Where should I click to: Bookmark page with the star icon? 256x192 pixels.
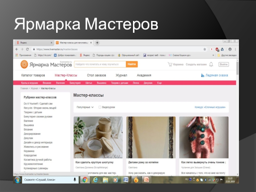point(204,49)
